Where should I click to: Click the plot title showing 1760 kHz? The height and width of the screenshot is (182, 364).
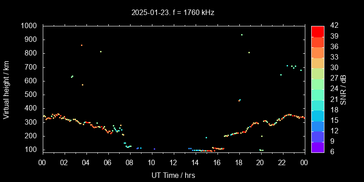click(x=172, y=13)
